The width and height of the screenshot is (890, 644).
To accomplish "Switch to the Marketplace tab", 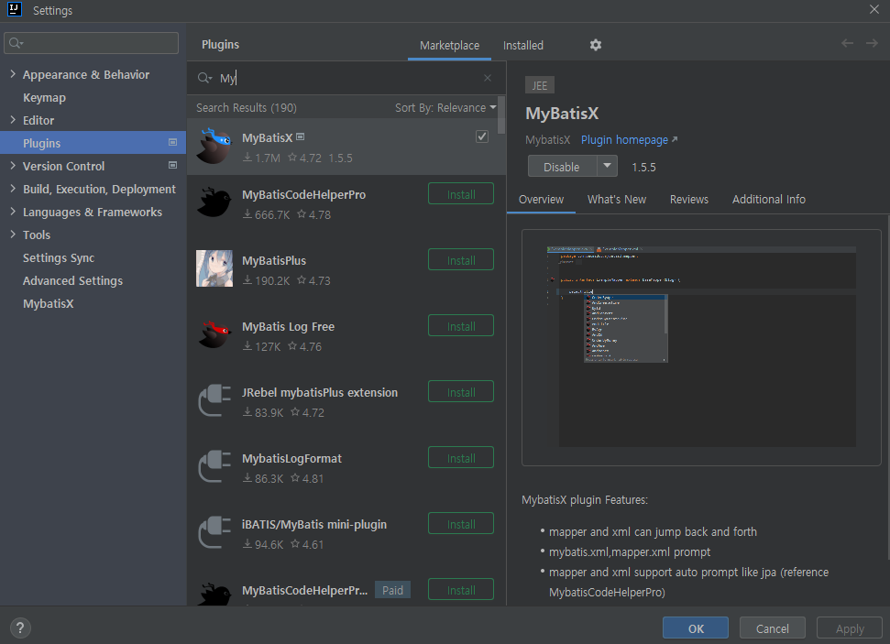I will click(x=449, y=46).
